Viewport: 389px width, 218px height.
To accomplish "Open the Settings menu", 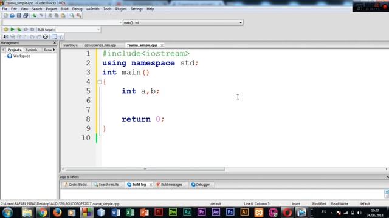I will coord(136,9).
